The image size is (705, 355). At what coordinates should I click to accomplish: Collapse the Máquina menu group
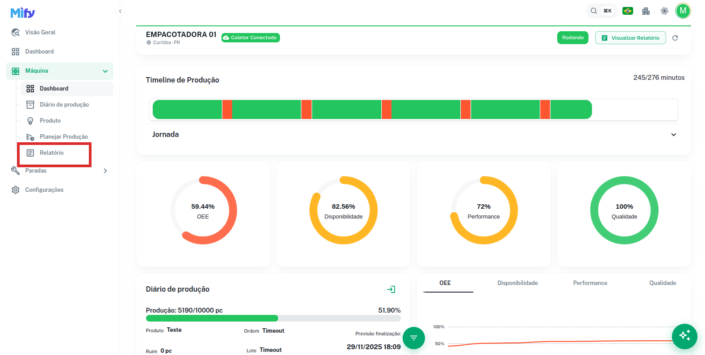(105, 71)
